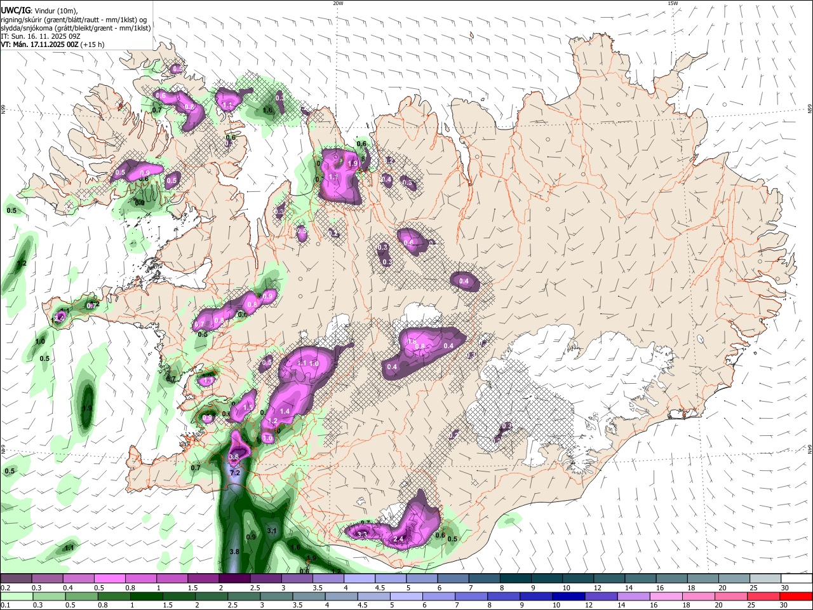Click the 2.5 label under the rain legend

tap(232, 605)
